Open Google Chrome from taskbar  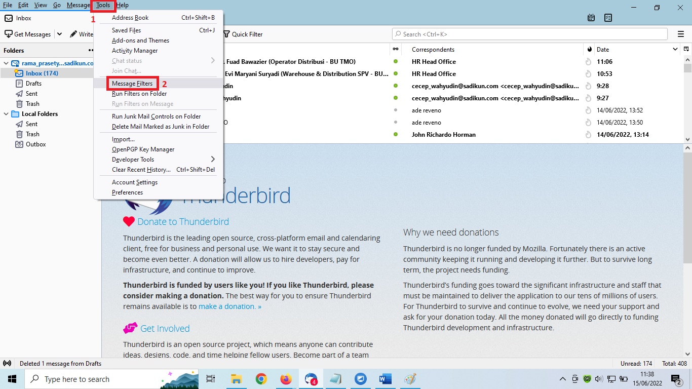pyautogui.click(x=261, y=379)
